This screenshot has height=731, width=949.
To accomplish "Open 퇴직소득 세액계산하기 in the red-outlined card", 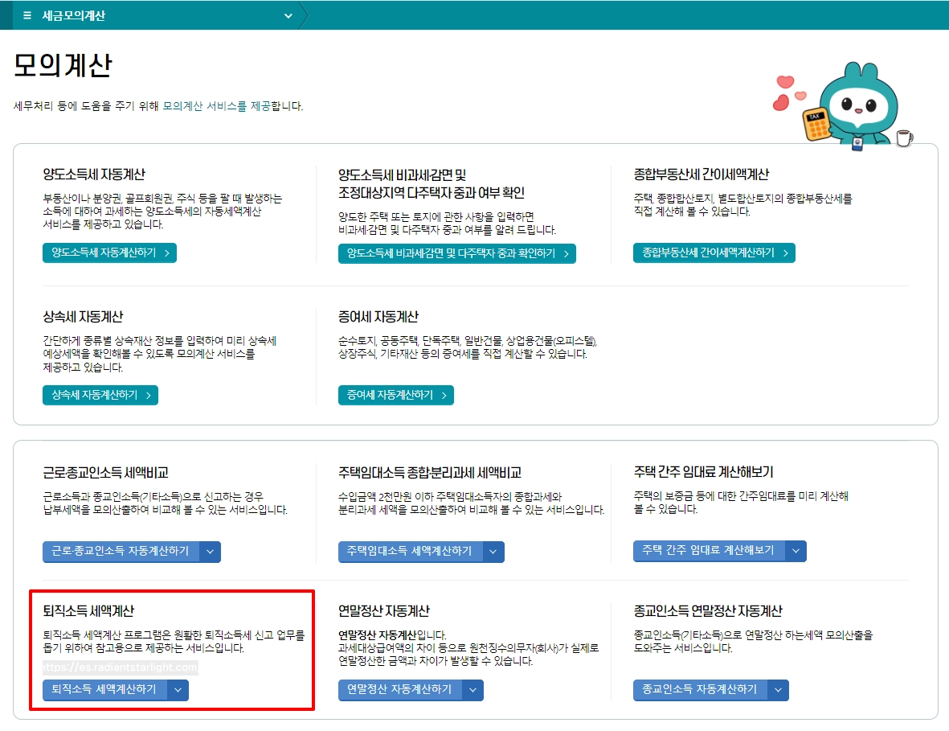I will point(104,690).
